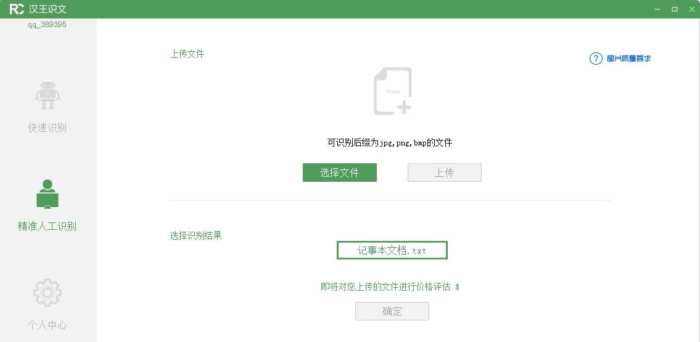Click the 选择识别结果 section heading
The width and height of the screenshot is (700, 342).
196,235
